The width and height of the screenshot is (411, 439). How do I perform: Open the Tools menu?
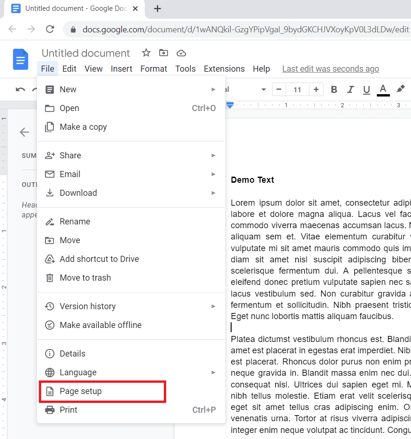click(x=185, y=68)
